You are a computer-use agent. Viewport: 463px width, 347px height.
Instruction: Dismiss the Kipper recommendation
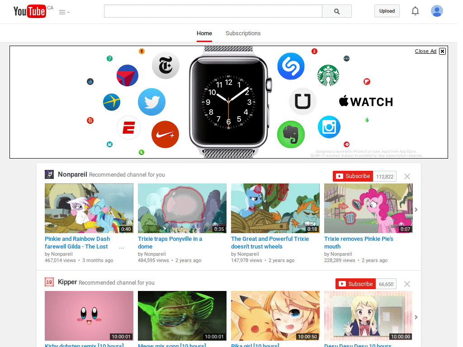pos(407,284)
